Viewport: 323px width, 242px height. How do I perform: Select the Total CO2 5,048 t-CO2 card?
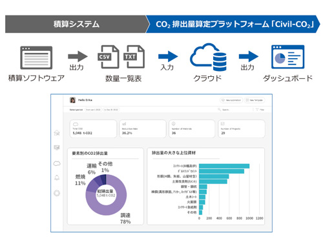tap(93, 128)
